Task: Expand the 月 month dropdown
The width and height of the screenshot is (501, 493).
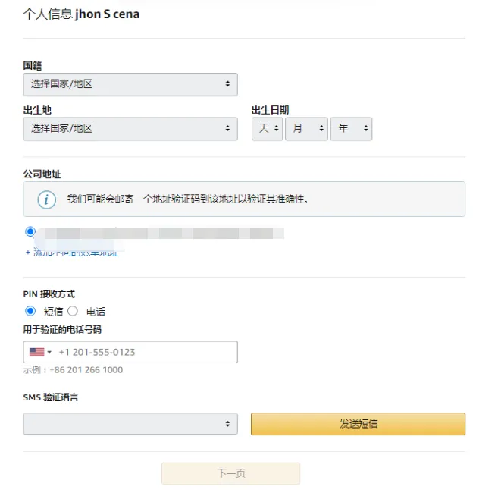Action: click(306, 128)
